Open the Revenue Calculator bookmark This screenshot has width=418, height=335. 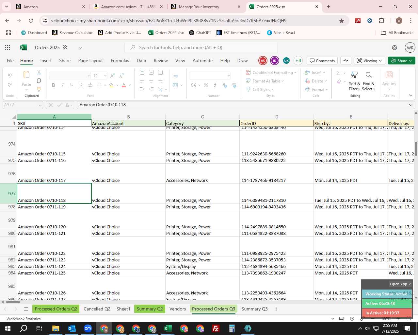click(x=72, y=32)
